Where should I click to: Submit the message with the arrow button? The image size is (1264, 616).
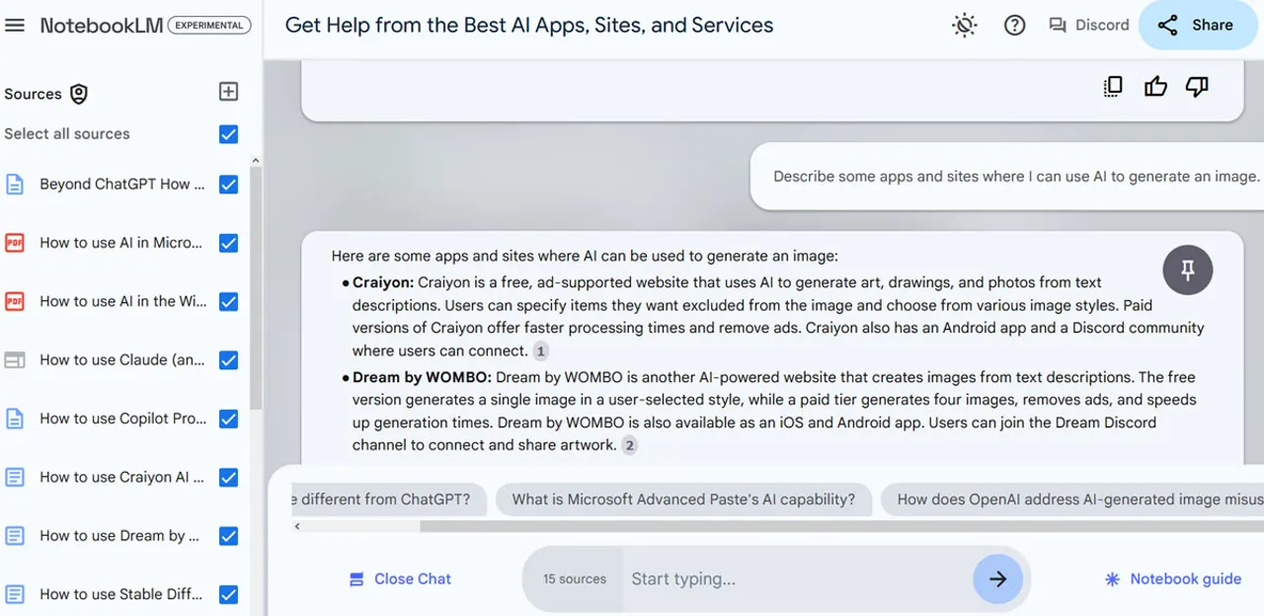coord(997,579)
